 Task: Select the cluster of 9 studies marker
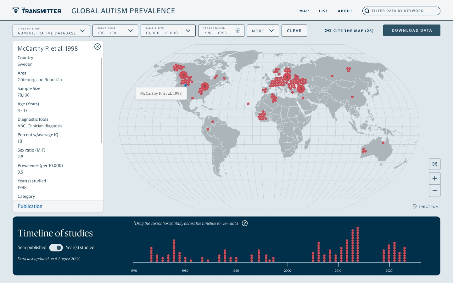[x=183, y=75]
